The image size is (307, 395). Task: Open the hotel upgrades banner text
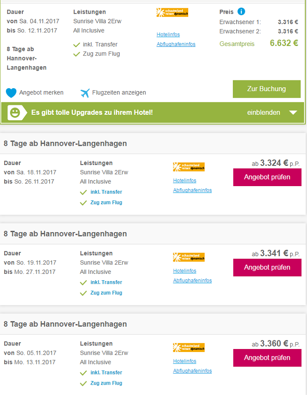point(92,113)
